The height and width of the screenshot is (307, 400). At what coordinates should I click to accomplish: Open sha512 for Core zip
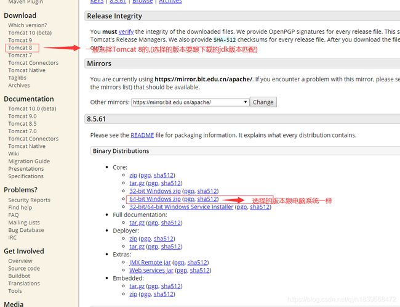(164, 175)
